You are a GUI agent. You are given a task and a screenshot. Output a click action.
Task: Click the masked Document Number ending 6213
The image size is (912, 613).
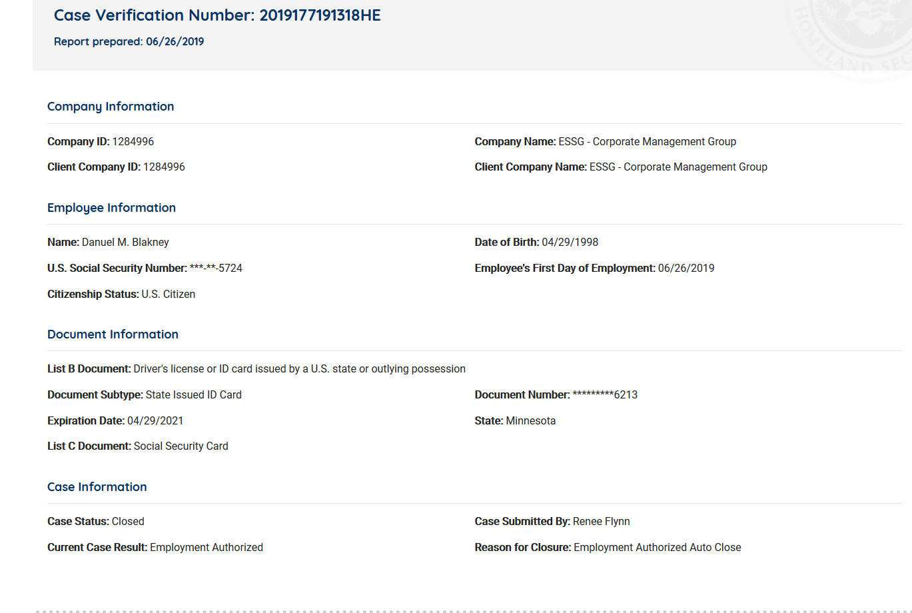[x=605, y=395]
